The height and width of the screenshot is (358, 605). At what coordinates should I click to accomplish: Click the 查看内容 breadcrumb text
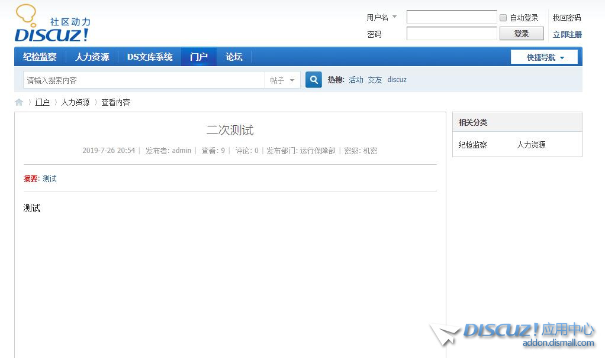pyautogui.click(x=116, y=102)
